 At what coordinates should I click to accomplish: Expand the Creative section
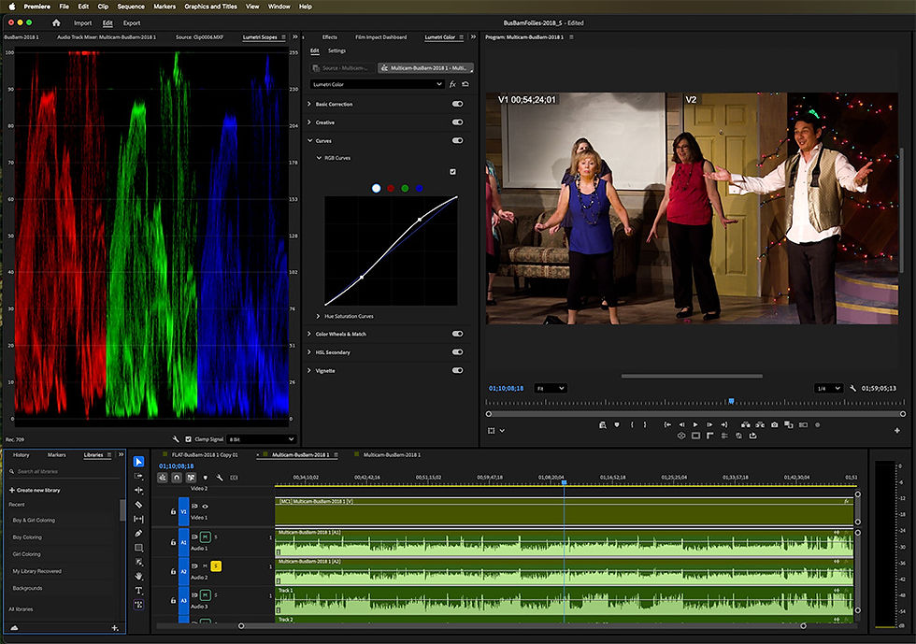[309, 122]
